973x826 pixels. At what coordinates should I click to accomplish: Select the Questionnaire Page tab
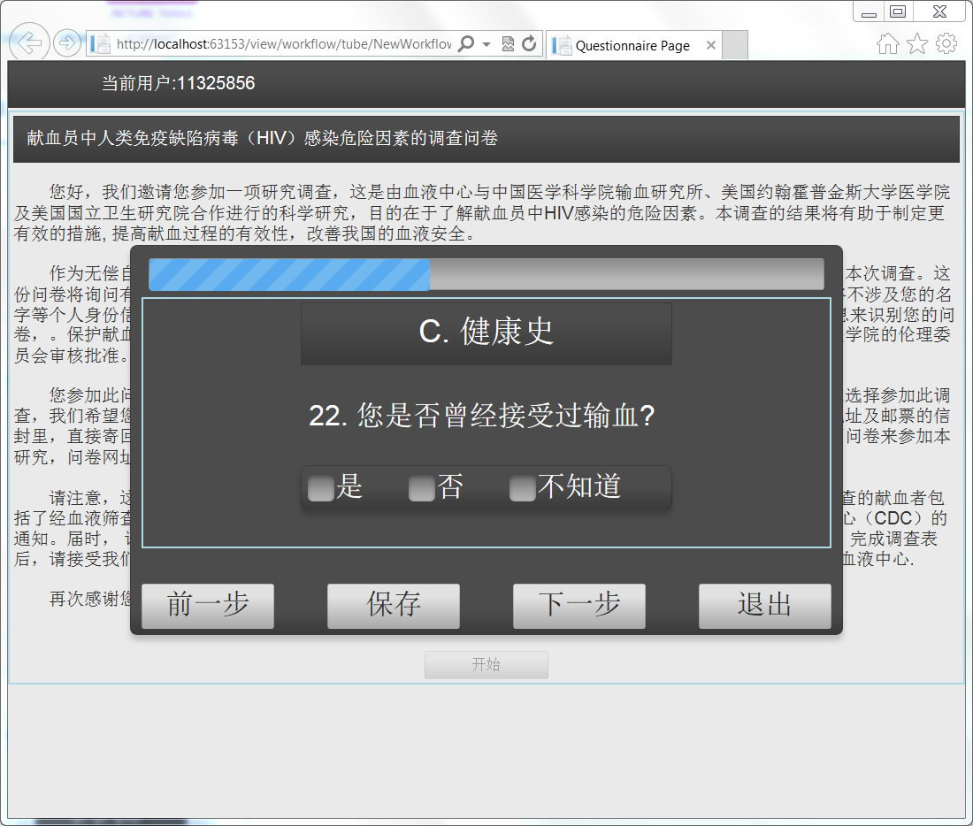coord(634,45)
